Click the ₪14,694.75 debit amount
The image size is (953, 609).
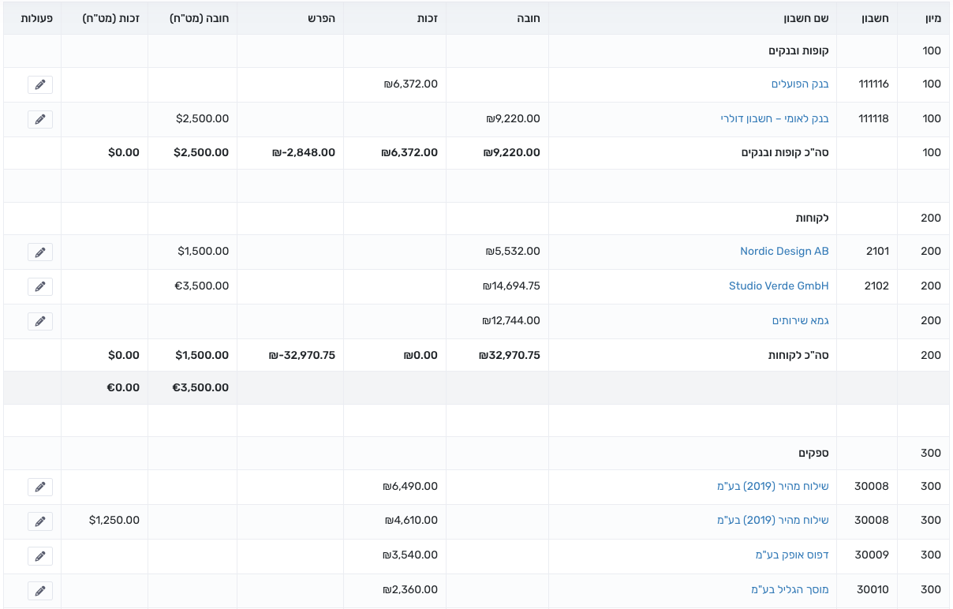coord(511,286)
